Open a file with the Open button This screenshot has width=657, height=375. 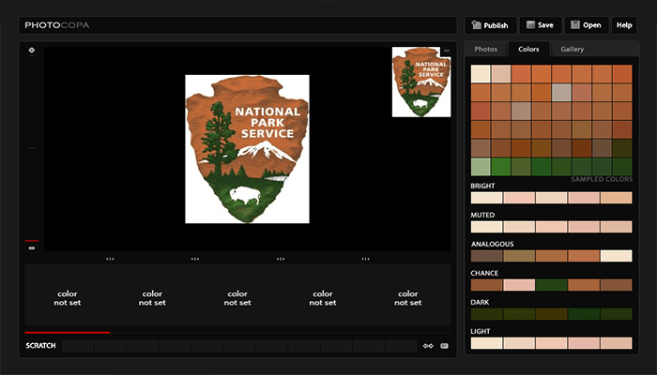pyautogui.click(x=586, y=25)
